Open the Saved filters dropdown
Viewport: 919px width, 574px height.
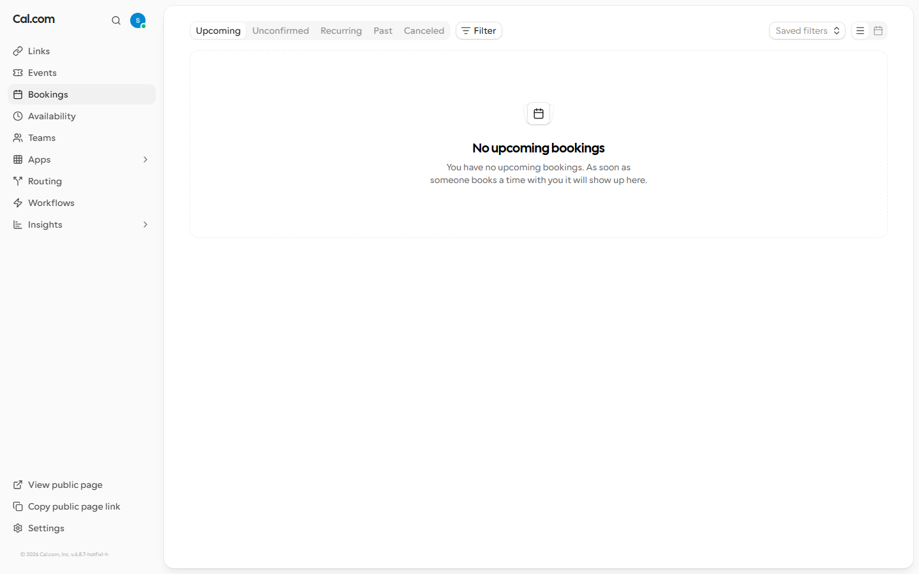tap(807, 31)
